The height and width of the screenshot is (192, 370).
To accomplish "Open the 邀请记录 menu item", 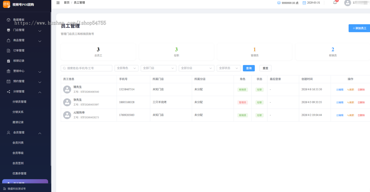I will point(18,122).
